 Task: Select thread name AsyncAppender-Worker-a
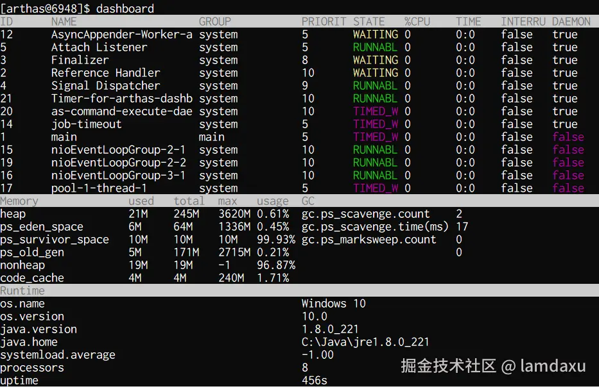pyautogui.click(x=122, y=35)
